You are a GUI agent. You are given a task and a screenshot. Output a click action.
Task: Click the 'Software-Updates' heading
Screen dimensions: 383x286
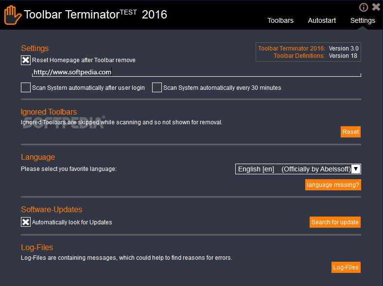pyautogui.click(x=52, y=209)
